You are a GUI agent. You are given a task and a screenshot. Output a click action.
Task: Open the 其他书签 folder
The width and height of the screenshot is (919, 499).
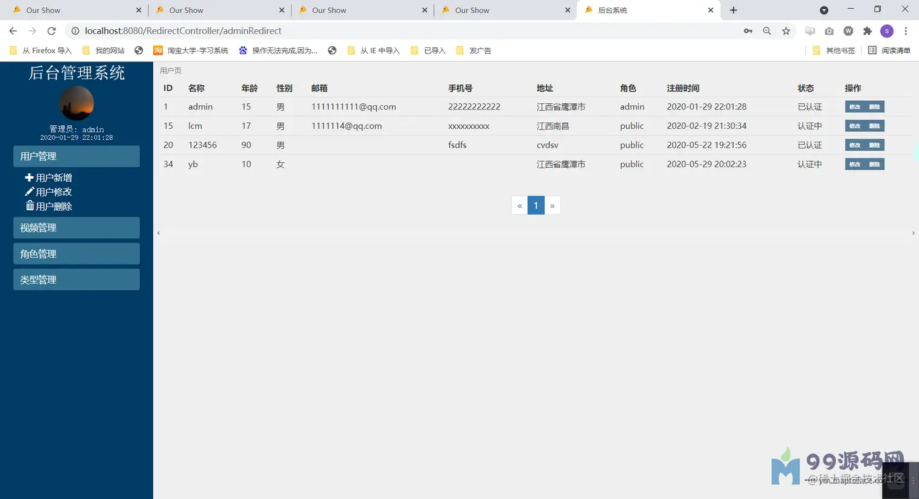click(834, 50)
